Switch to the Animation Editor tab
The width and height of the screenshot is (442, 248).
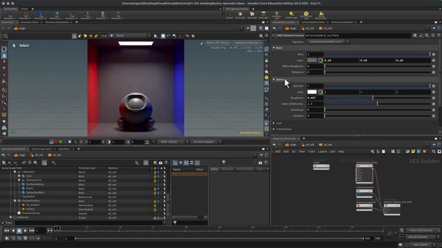[30, 22]
